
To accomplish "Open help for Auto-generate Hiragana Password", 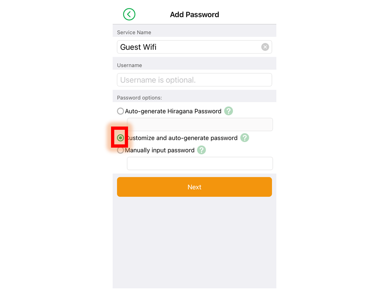I will (229, 111).
